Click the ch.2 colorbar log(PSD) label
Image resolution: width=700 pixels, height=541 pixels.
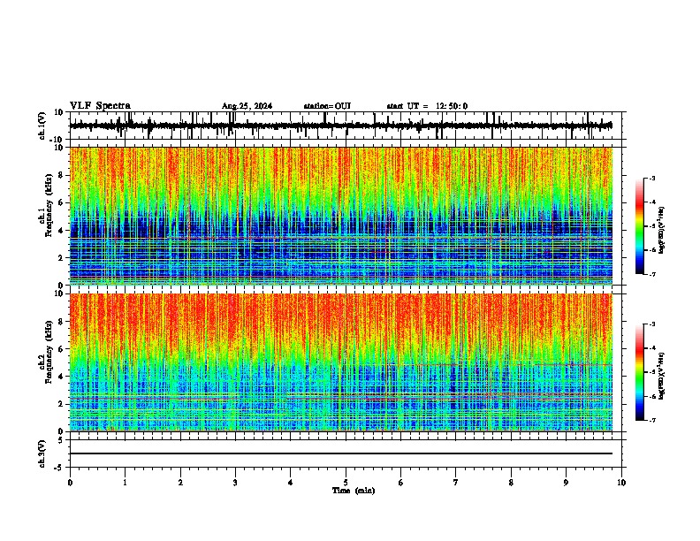[662, 377]
